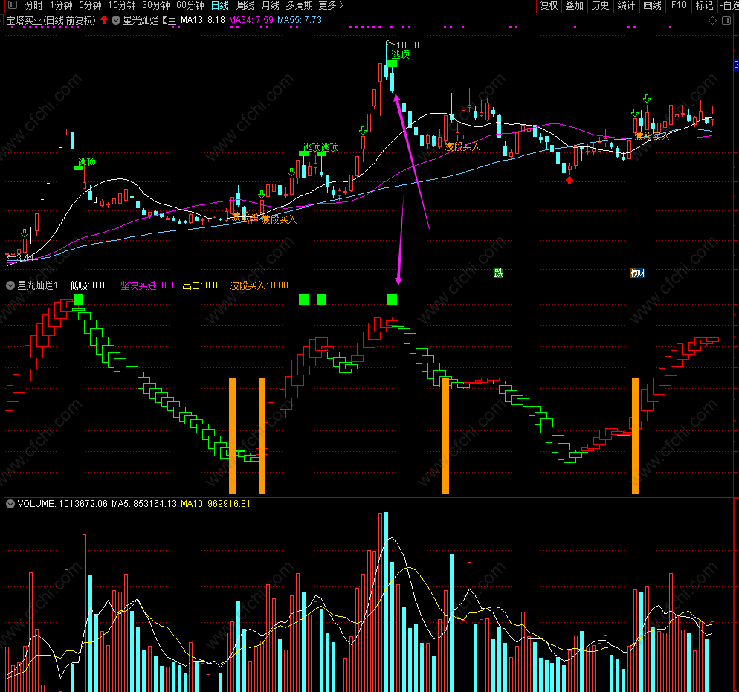Screen dimensions: 739x692
Task: Click the 标记 mark button
Action: pos(704,6)
